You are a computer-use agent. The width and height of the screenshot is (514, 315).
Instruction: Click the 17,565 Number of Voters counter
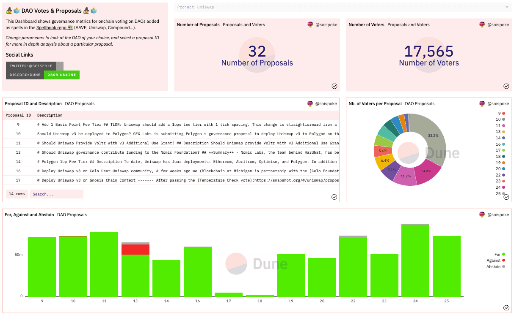click(429, 52)
